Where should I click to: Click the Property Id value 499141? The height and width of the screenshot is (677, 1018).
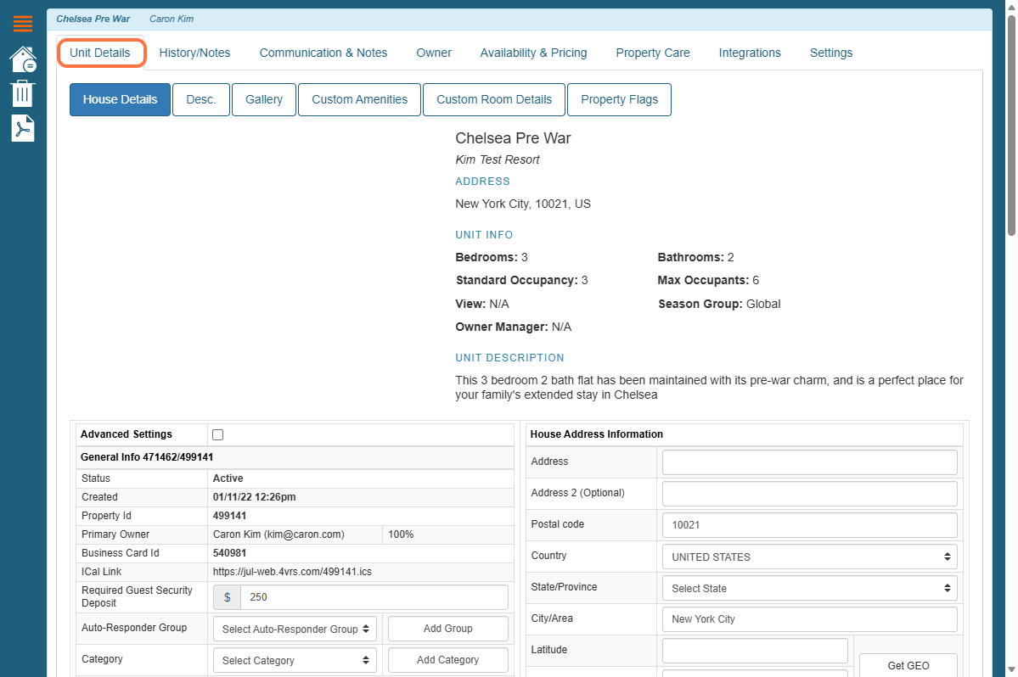(230, 516)
